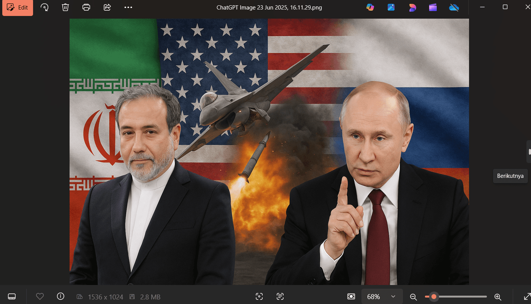Viewport: 531px width, 304px height.
Task: Open the image in Clipchamp
Action: 433,7
